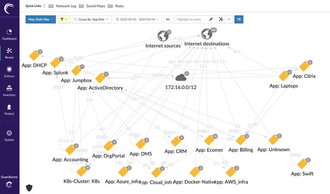The width and height of the screenshot is (330, 194).
Task: Click the Internet sources globe node
Action: click(163, 36)
